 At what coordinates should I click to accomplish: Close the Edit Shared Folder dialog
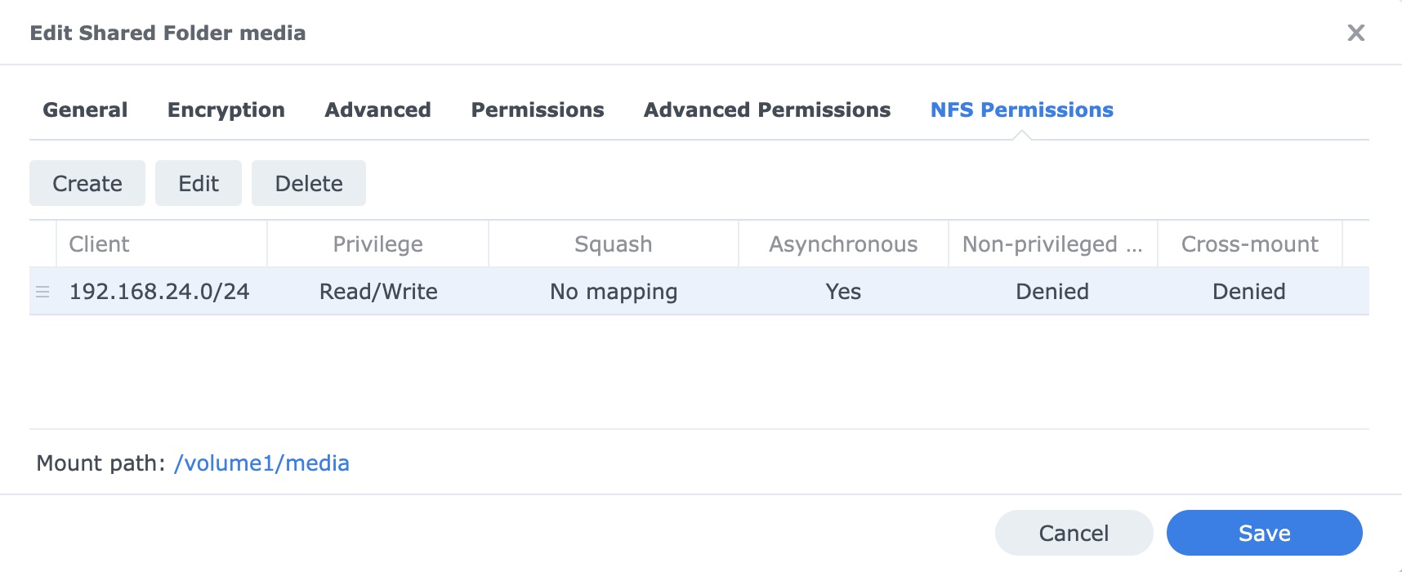(1355, 33)
